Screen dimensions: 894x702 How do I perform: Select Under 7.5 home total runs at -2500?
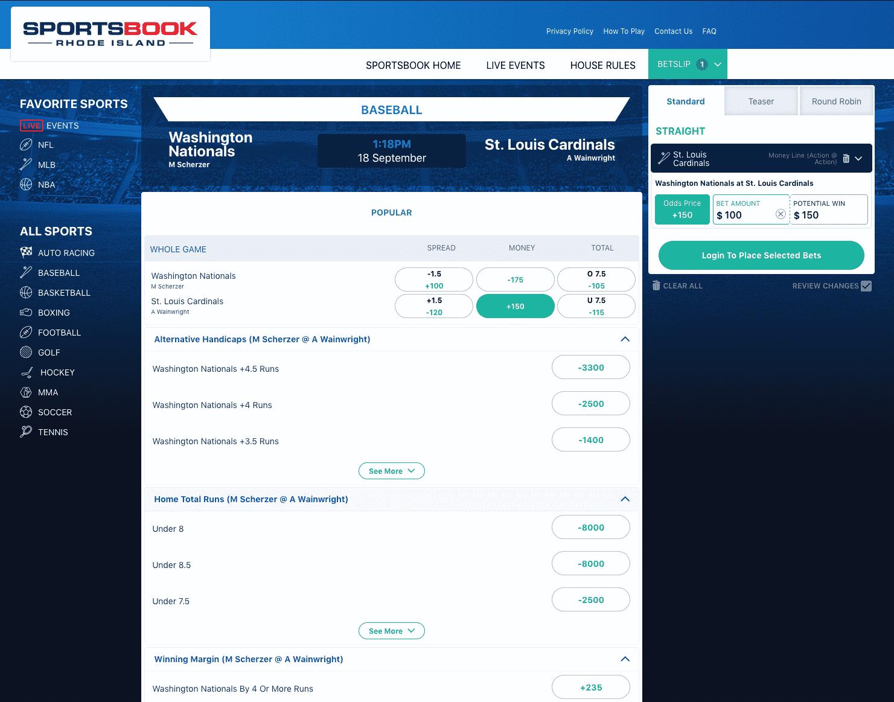pyautogui.click(x=591, y=599)
